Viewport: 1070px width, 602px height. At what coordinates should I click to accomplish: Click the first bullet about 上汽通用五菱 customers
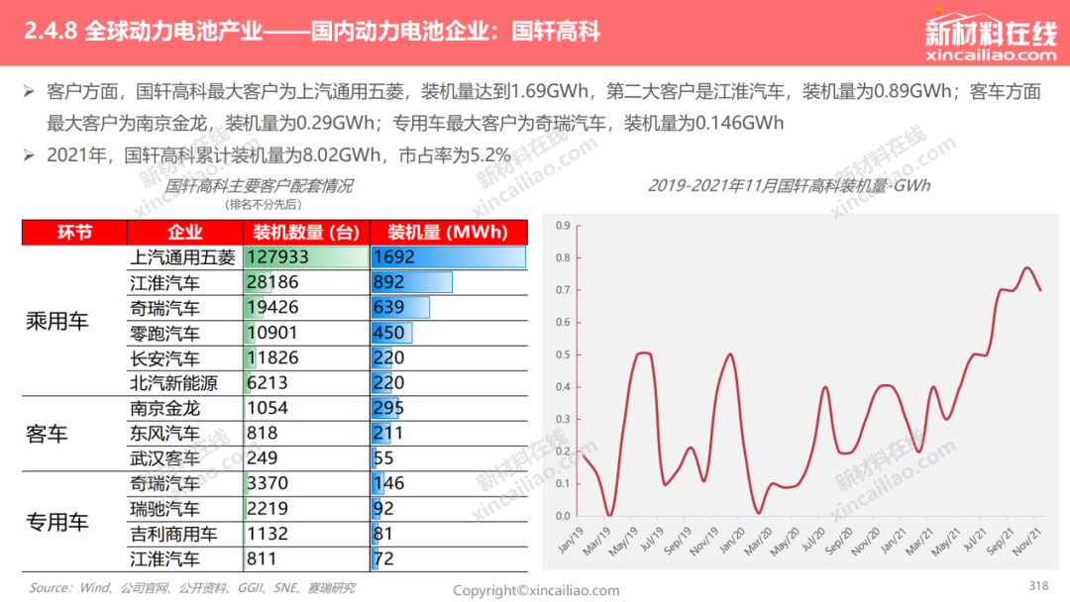(543, 107)
